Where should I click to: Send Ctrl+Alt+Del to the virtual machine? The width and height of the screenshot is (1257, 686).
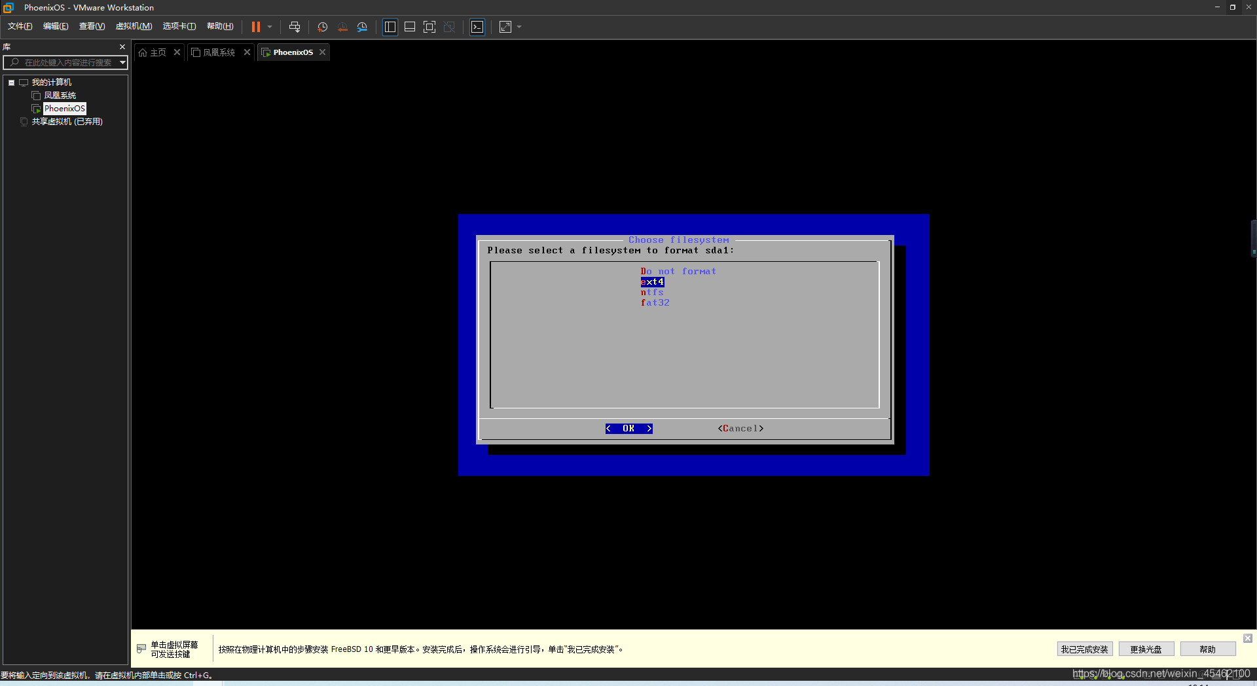click(295, 27)
